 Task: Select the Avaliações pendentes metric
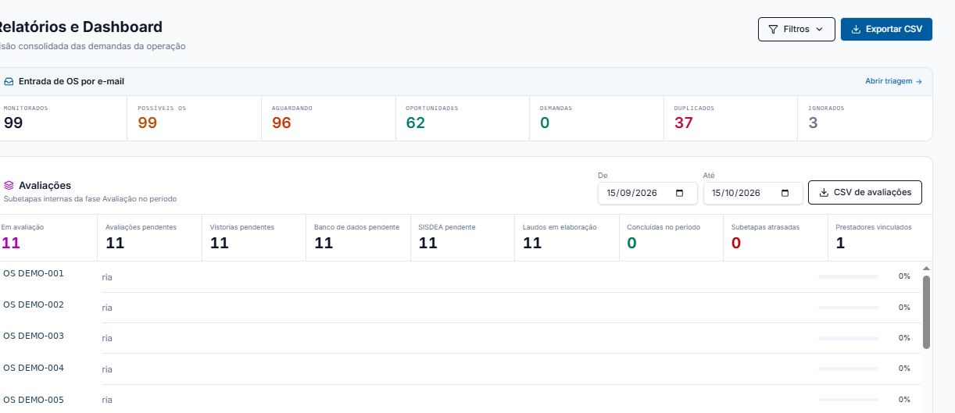149,237
